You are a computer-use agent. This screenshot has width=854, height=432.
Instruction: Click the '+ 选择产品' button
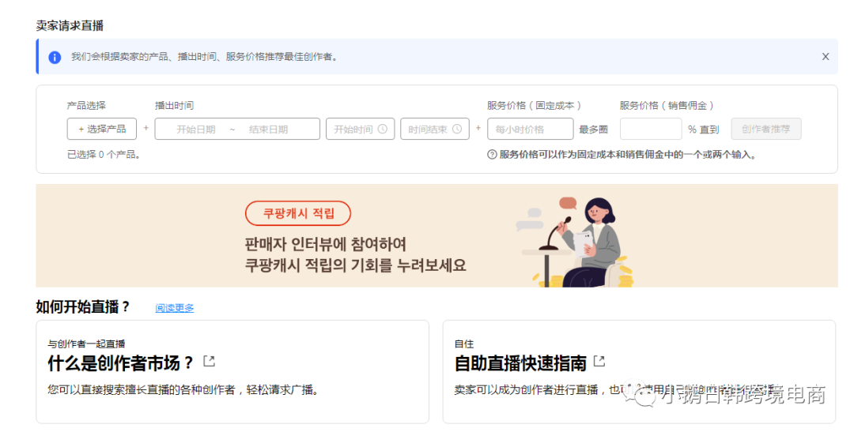pyautogui.click(x=102, y=129)
